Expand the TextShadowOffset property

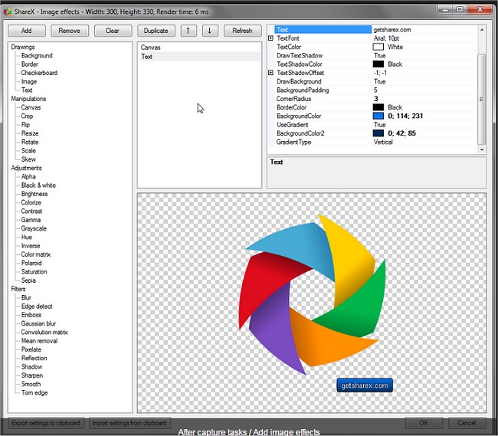[x=270, y=73]
